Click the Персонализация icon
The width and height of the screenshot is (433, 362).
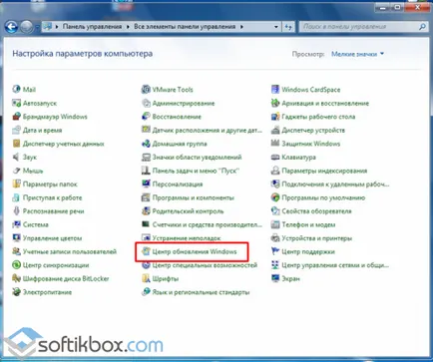point(146,184)
